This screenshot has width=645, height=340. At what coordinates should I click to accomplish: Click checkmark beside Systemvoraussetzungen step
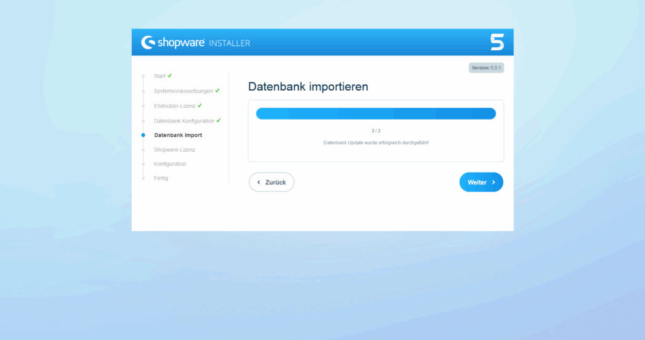tap(217, 91)
